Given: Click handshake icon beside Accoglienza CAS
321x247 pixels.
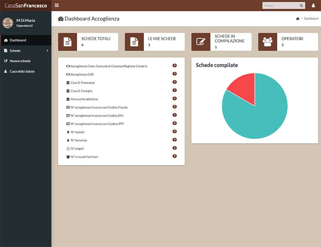Looking at the screenshot, I should point(68,74).
